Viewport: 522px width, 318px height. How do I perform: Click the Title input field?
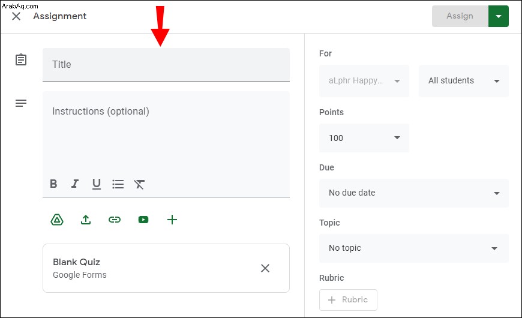pos(166,65)
